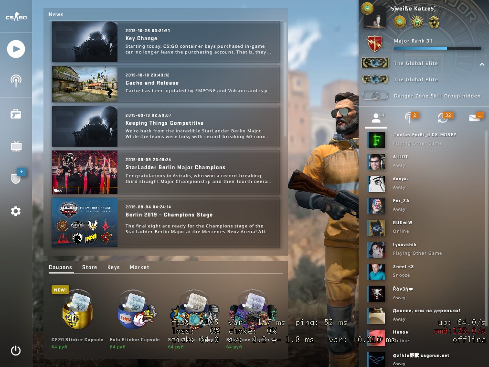Click friend tysovshik in the list
The height and width of the screenshot is (367, 489).
(424, 249)
